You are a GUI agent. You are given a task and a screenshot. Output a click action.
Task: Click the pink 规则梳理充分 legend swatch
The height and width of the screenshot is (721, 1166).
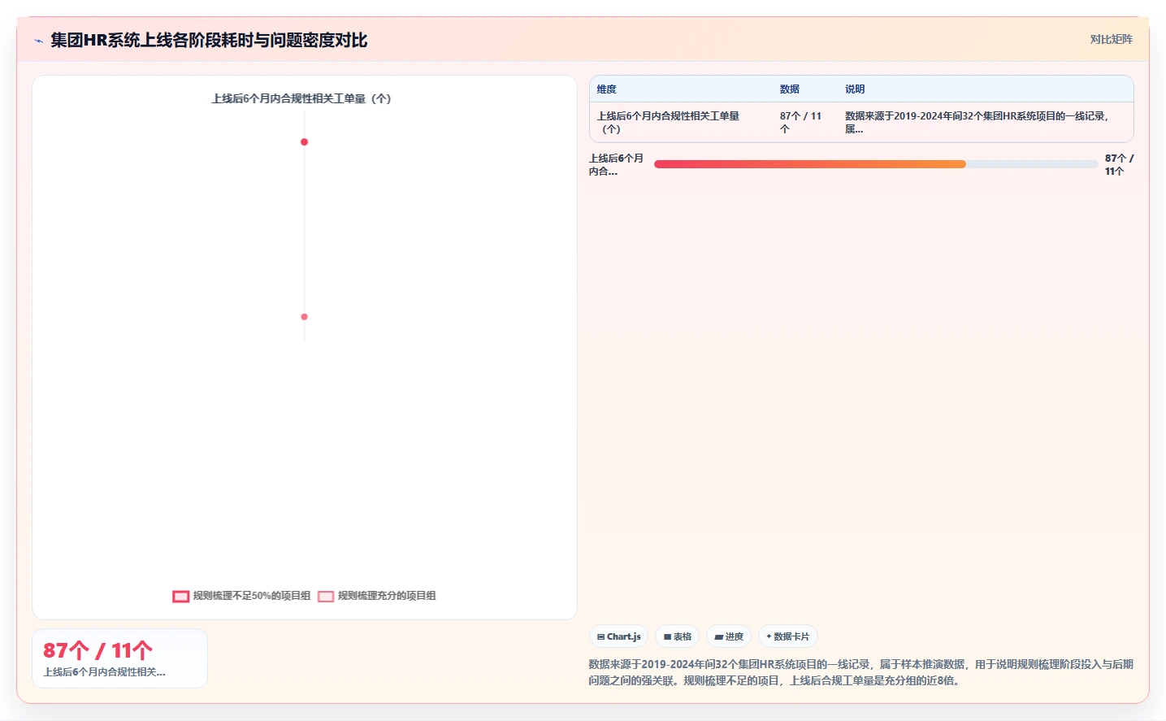point(326,597)
